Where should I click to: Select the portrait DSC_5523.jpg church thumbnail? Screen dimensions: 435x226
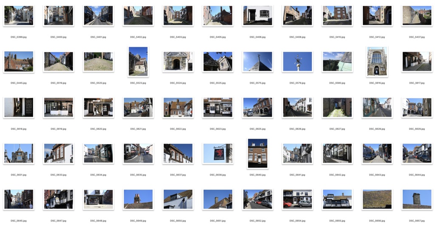[x=138, y=61]
